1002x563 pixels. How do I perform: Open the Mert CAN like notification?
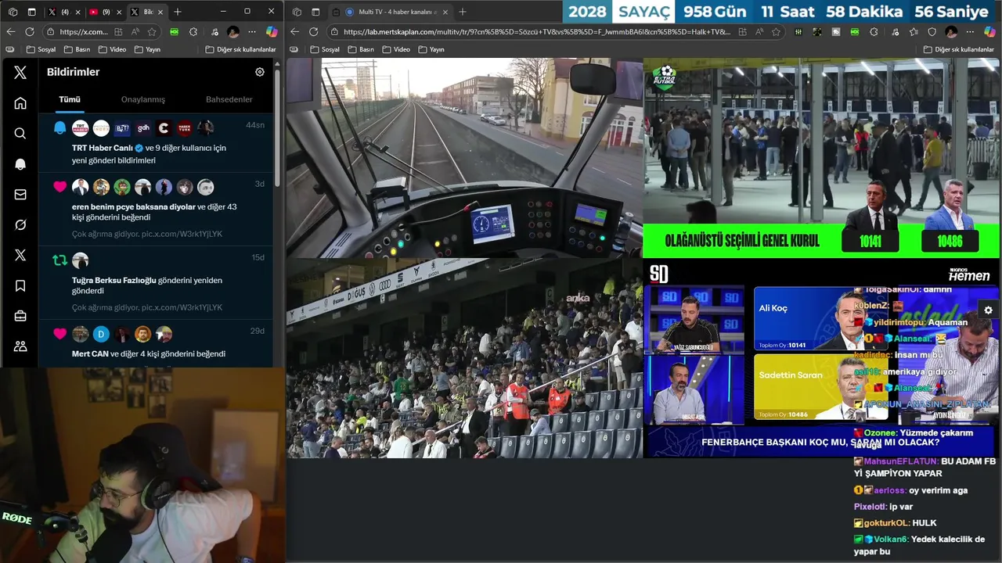pos(157,343)
